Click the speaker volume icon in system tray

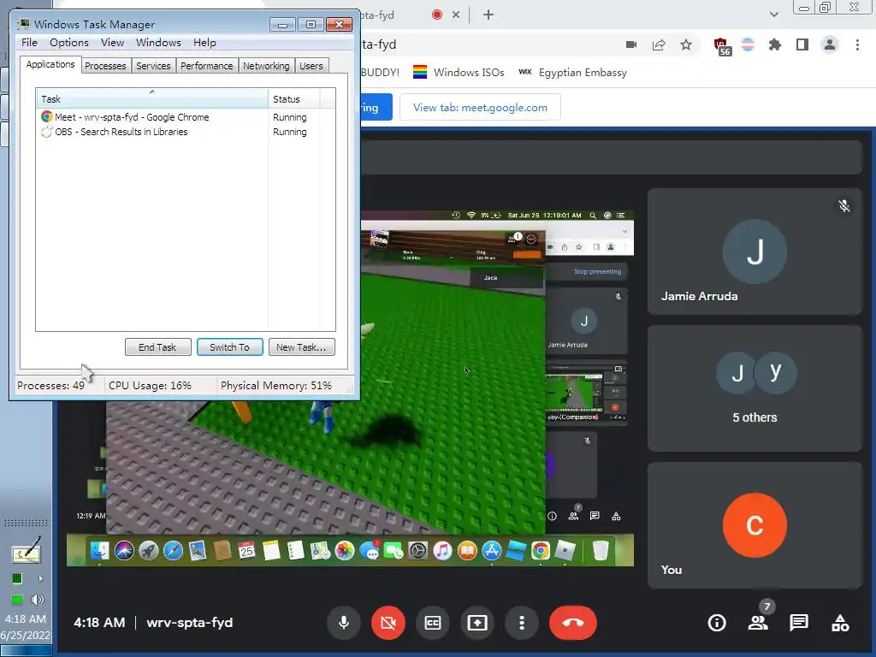[38, 600]
